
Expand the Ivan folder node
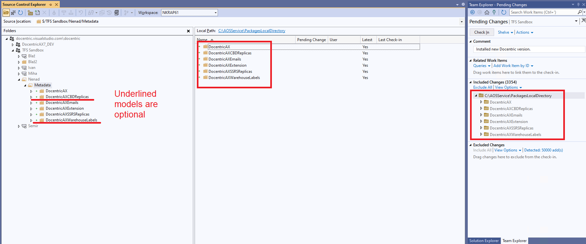pyautogui.click(x=19, y=68)
